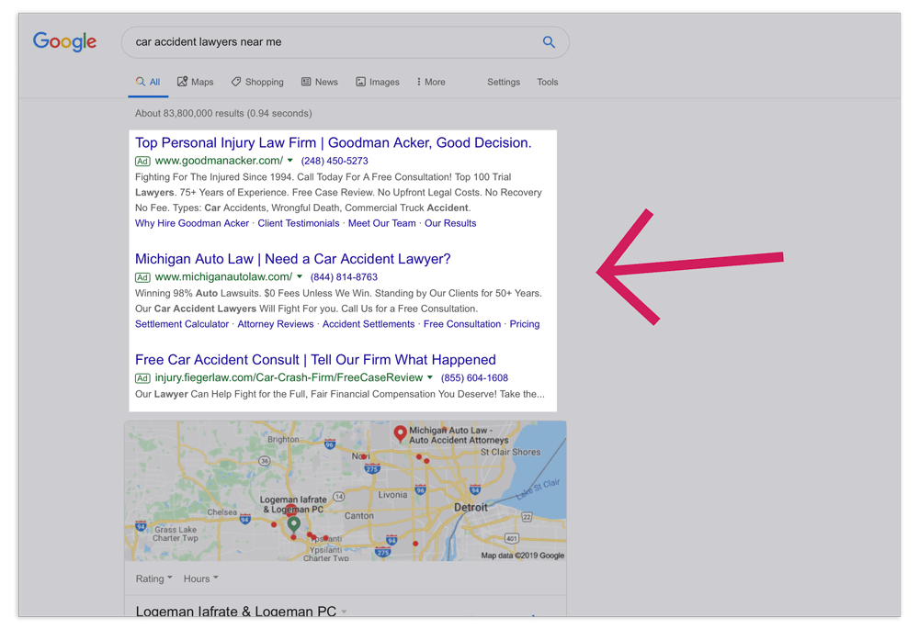919x629 pixels.
Task: Open the Logeman Iafrate & Logeman PC listing
Action: [235, 611]
